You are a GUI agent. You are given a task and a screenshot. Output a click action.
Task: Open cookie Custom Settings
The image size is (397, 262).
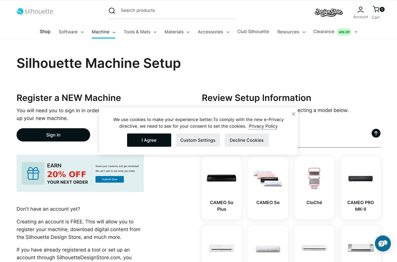[198, 140]
